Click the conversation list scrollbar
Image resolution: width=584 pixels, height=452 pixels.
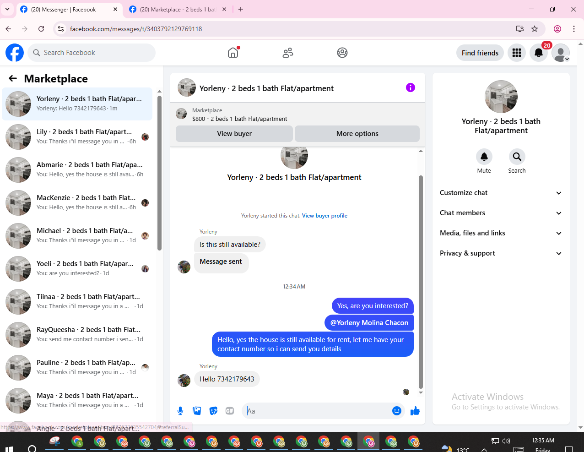159,173
